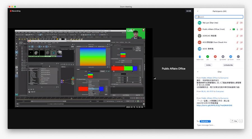Collapse the Participants panel chevron
252x139 pixels.
click(198, 11)
